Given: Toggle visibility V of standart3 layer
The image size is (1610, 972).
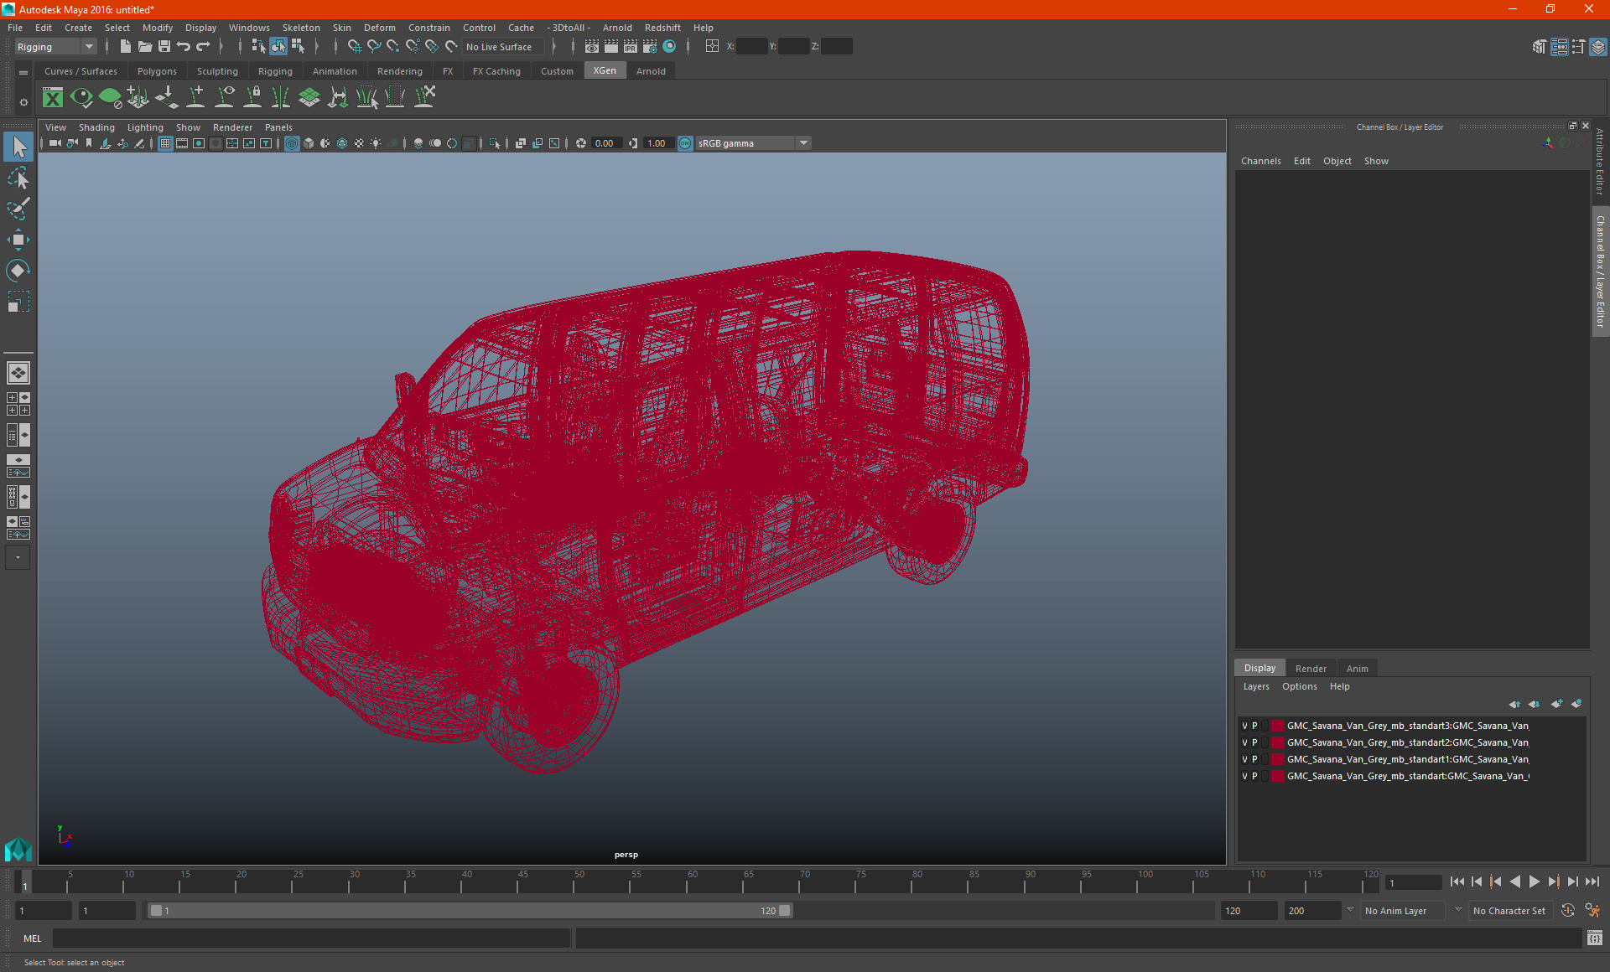Looking at the screenshot, I should [1244, 726].
